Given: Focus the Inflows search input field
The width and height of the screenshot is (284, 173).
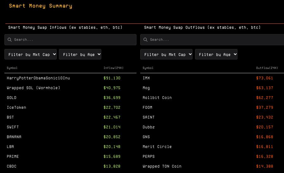Looking at the screenshot, I should tap(73, 40).
